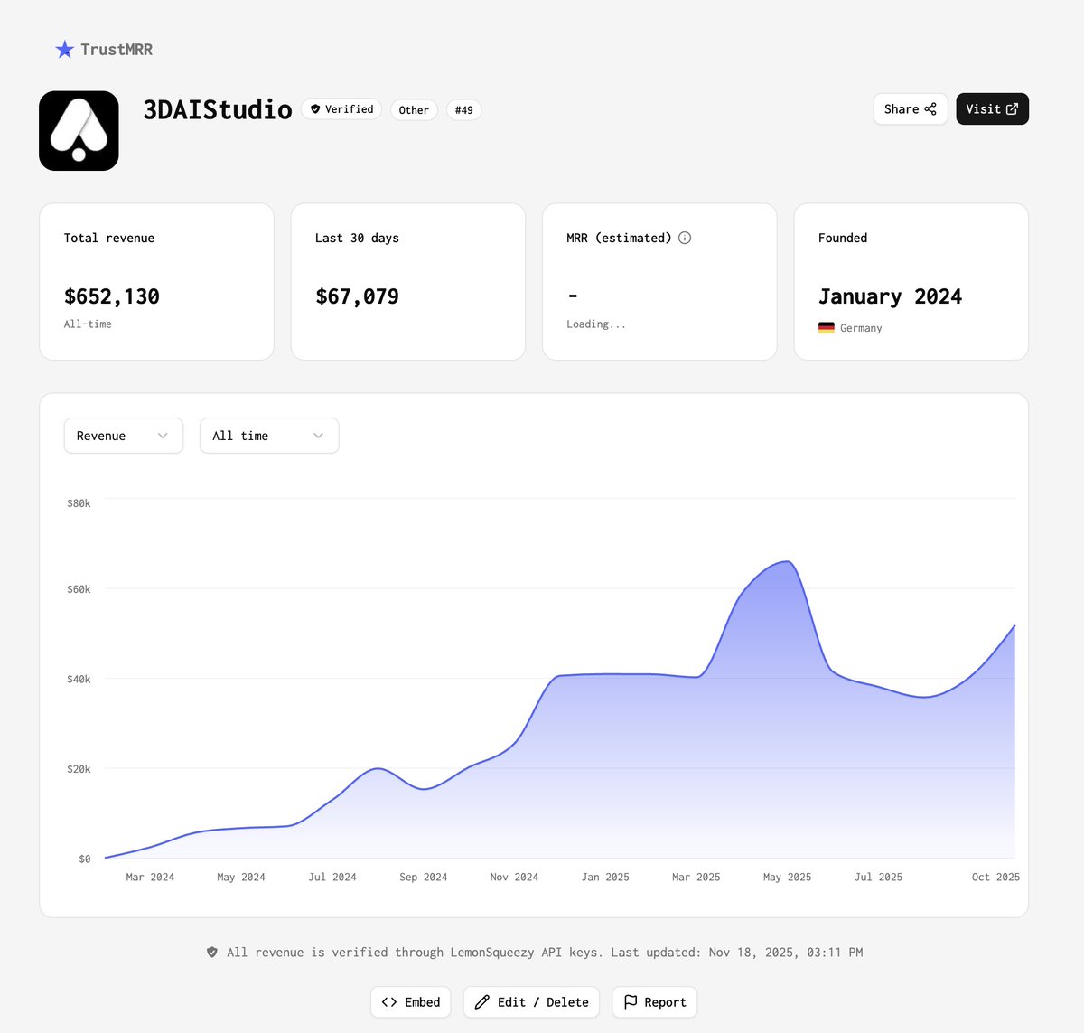Image resolution: width=1084 pixels, height=1033 pixels.
Task: Click the Oct 2025 axis label
Action: click(x=995, y=878)
